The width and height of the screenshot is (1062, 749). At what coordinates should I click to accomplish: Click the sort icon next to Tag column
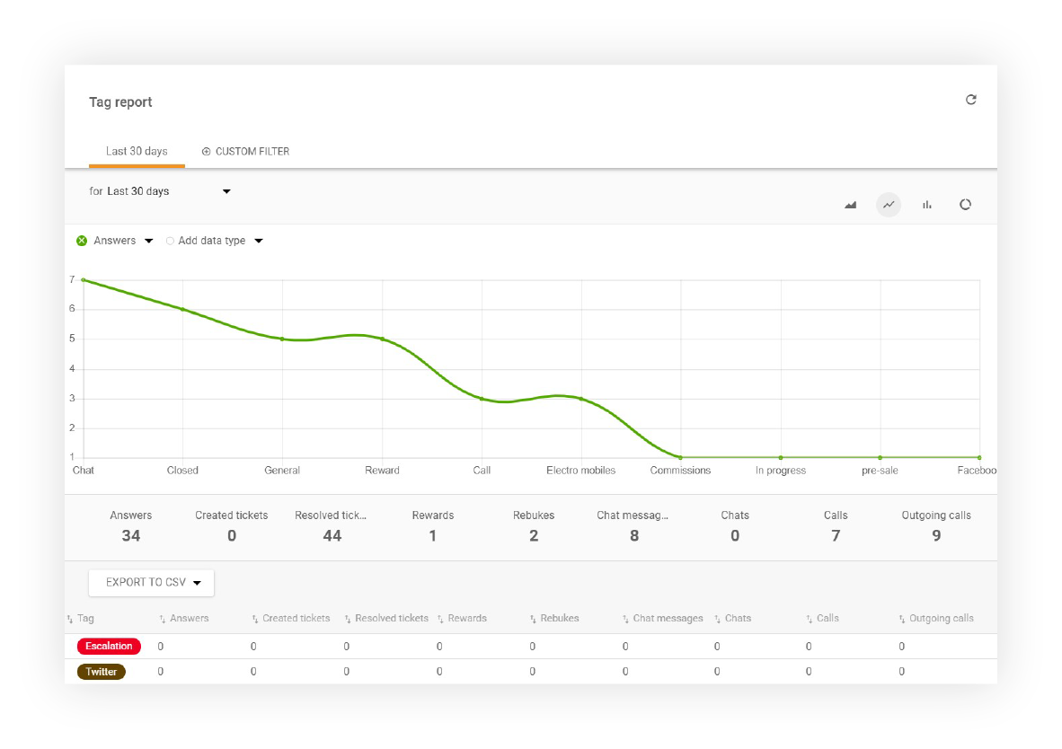coord(71,618)
